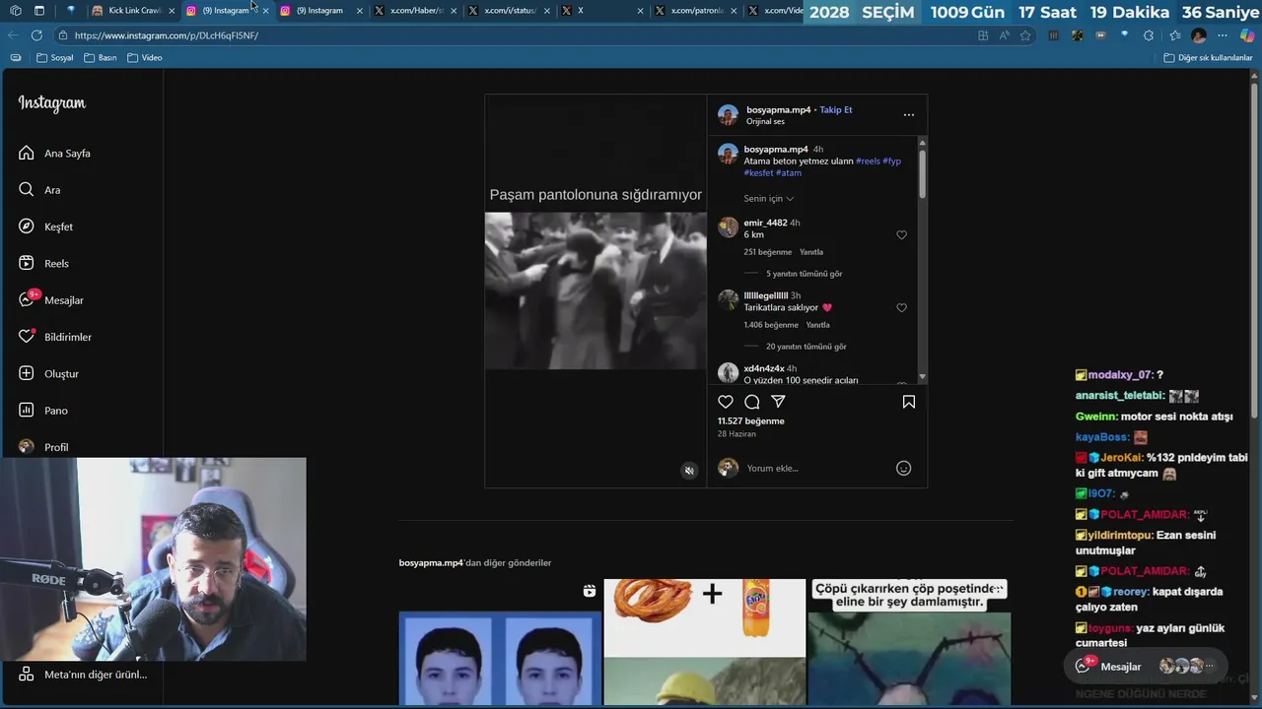
Task: Open the Video bookmarks folder
Action: [x=145, y=58]
